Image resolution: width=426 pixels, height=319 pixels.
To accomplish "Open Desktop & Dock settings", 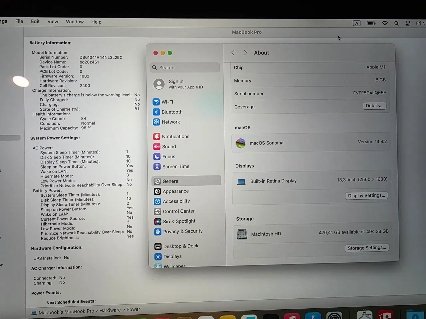I will coord(181,246).
